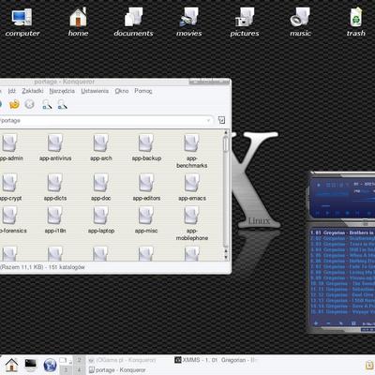
Task: Open the app-i18n folder
Action: click(55, 220)
